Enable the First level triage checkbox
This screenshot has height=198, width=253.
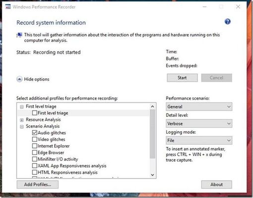coord(35,113)
